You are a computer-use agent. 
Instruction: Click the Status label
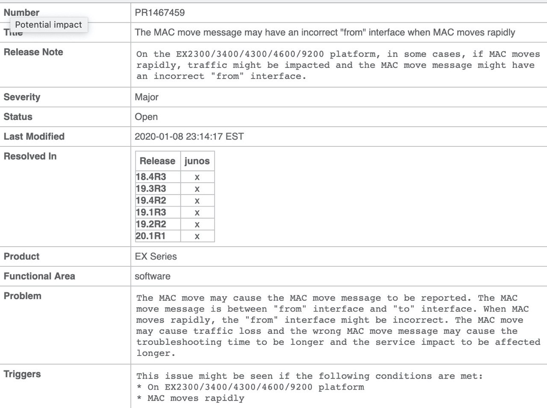tap(18, 117)
